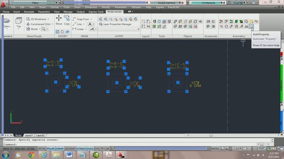This screenshot has height=159, width=284.
Task: Open the AutoCAD application menu logo
Action: (3, 4)
